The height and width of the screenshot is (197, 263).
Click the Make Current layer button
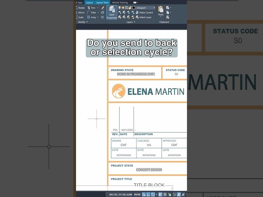[144, 13]
